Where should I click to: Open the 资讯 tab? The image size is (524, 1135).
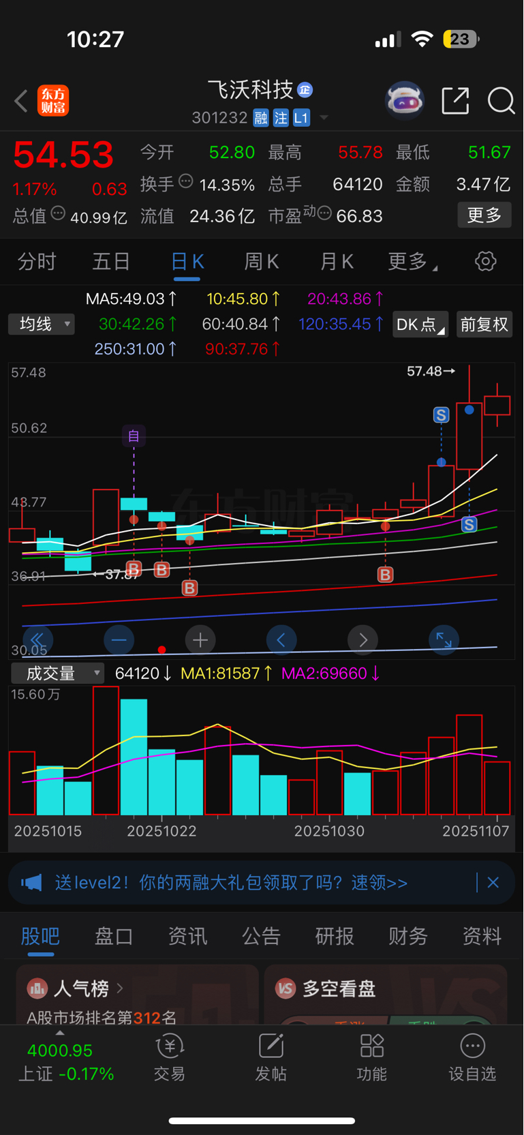click(x=187, y=936)
